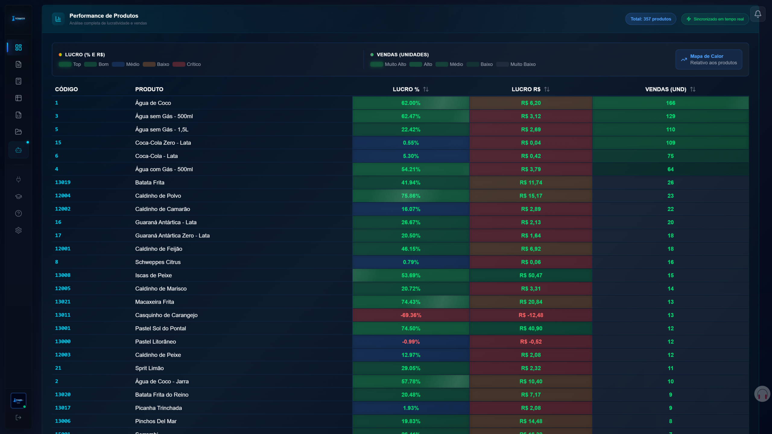The image size is (772, 434).
Task: Click the notification bell at top right
Action: [x=758, y=14]
